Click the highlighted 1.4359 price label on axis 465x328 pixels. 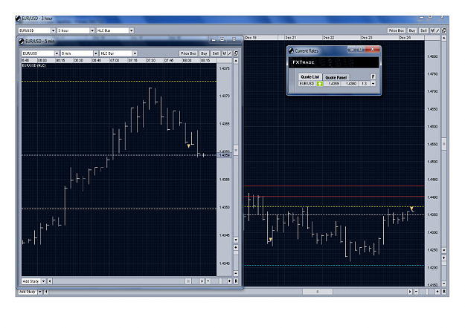pos(225,155)
